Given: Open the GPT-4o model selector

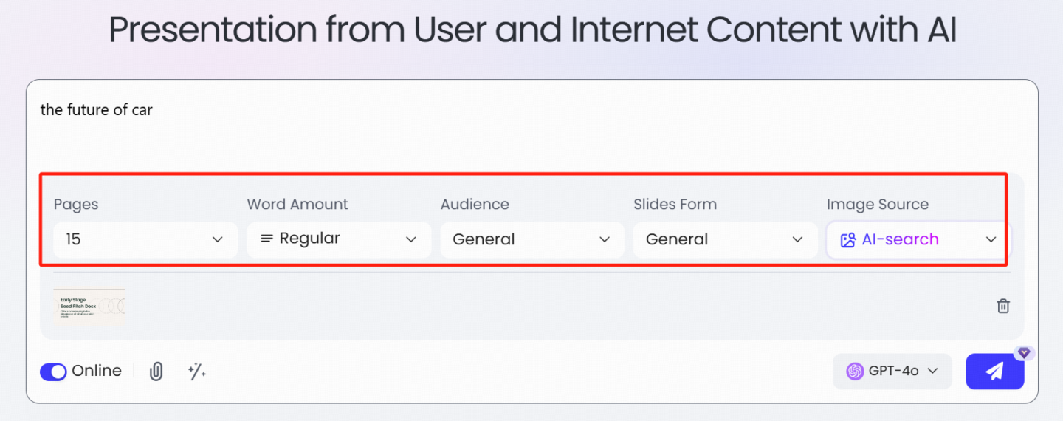Looking at the screenshot, I should [x=892, y=371].
